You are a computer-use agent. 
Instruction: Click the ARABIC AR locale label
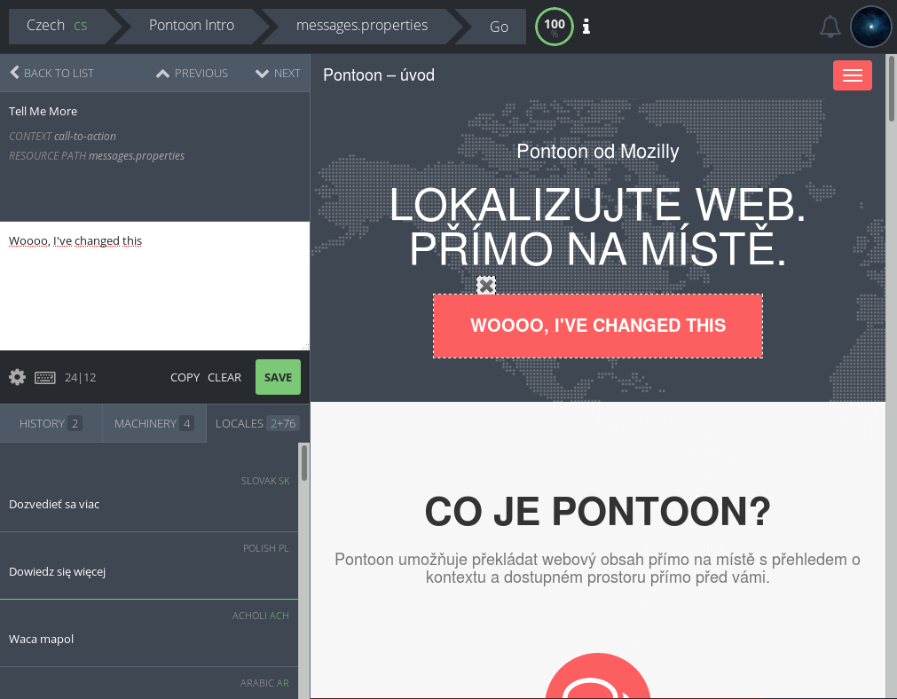264,683
